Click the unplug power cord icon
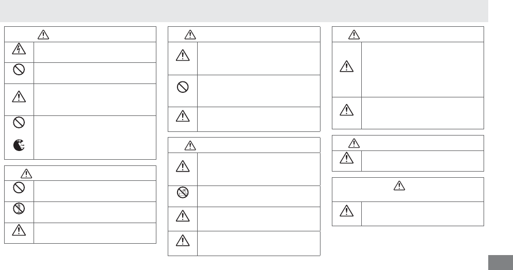Viewport: 513px width, 270px height. [19, 146]
